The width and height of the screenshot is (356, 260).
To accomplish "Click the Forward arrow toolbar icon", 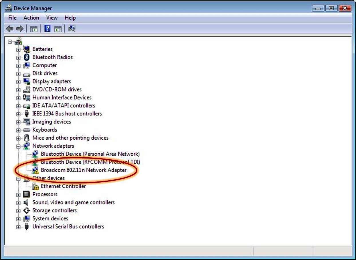I will click(x=19, y=29).
